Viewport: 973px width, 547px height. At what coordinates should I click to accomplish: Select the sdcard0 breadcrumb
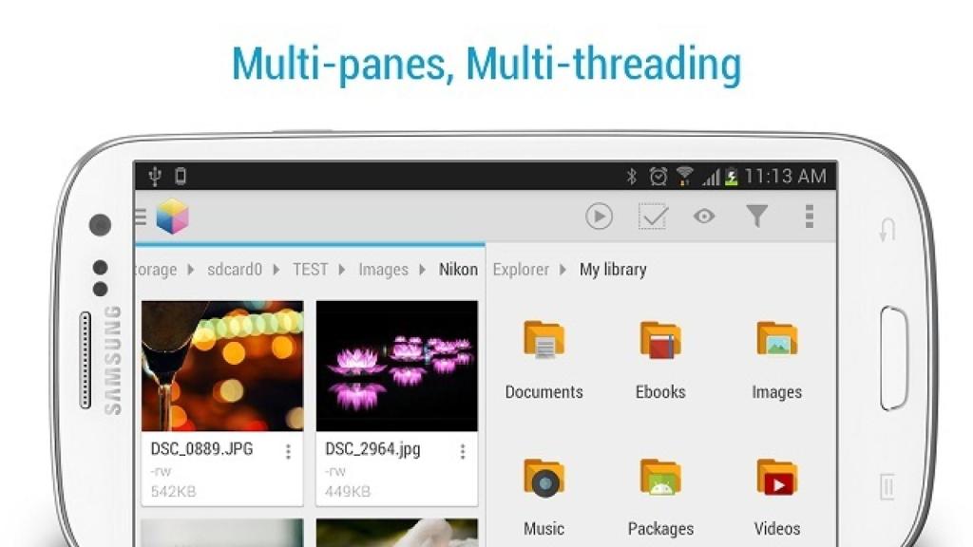[235, 269]
